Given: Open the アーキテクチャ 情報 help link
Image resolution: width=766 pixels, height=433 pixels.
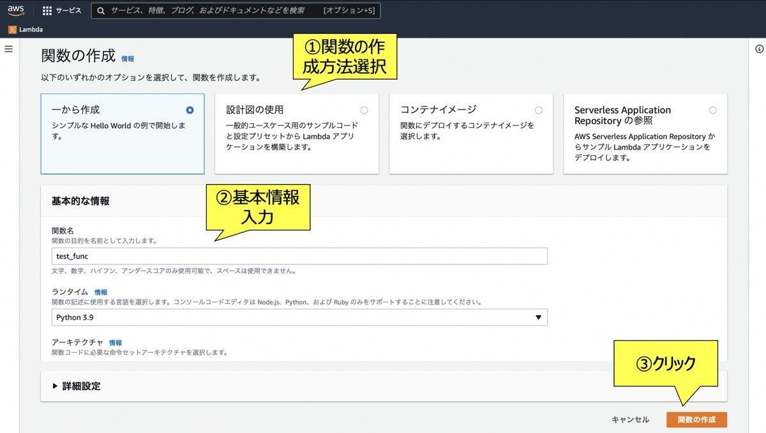Looking at the screenshot, I should click(x=115, y=342).
